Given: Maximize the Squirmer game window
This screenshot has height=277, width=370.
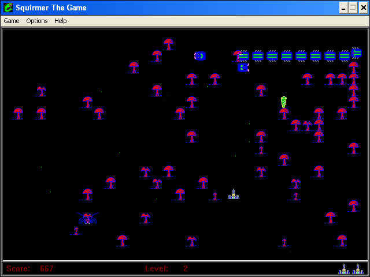Looking at the screenshot, I should (352, 8).
